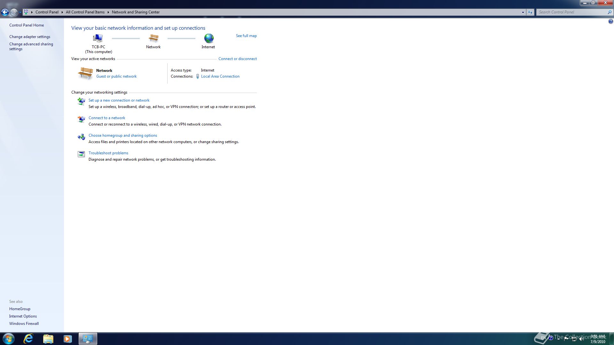
Task: Open Change adapter settings
Action: click(x=30, y=37)
